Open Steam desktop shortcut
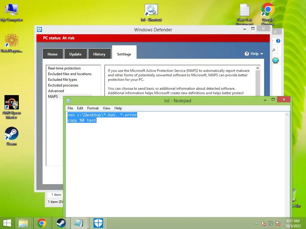The width and height of the screenshot is (306, 229). (x=12, y=136)
